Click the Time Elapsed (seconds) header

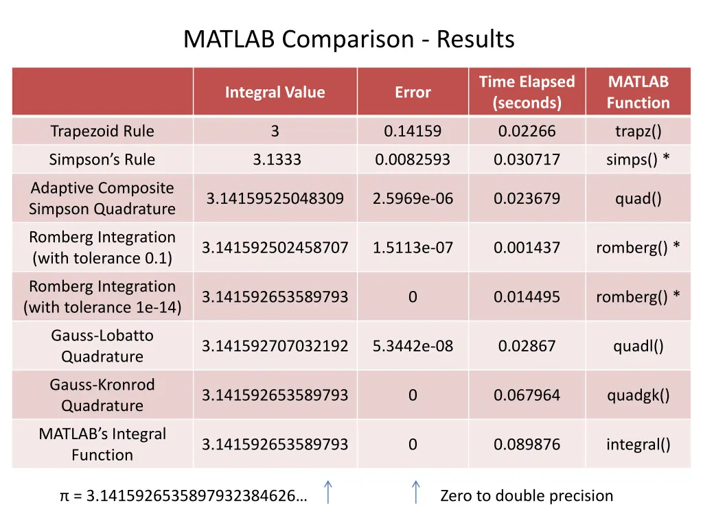coord(527,92)
